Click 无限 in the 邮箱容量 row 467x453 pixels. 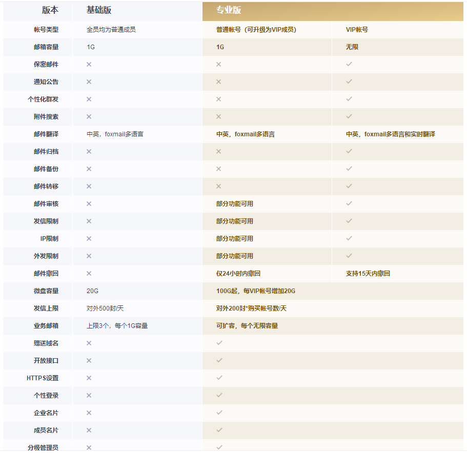352,47
